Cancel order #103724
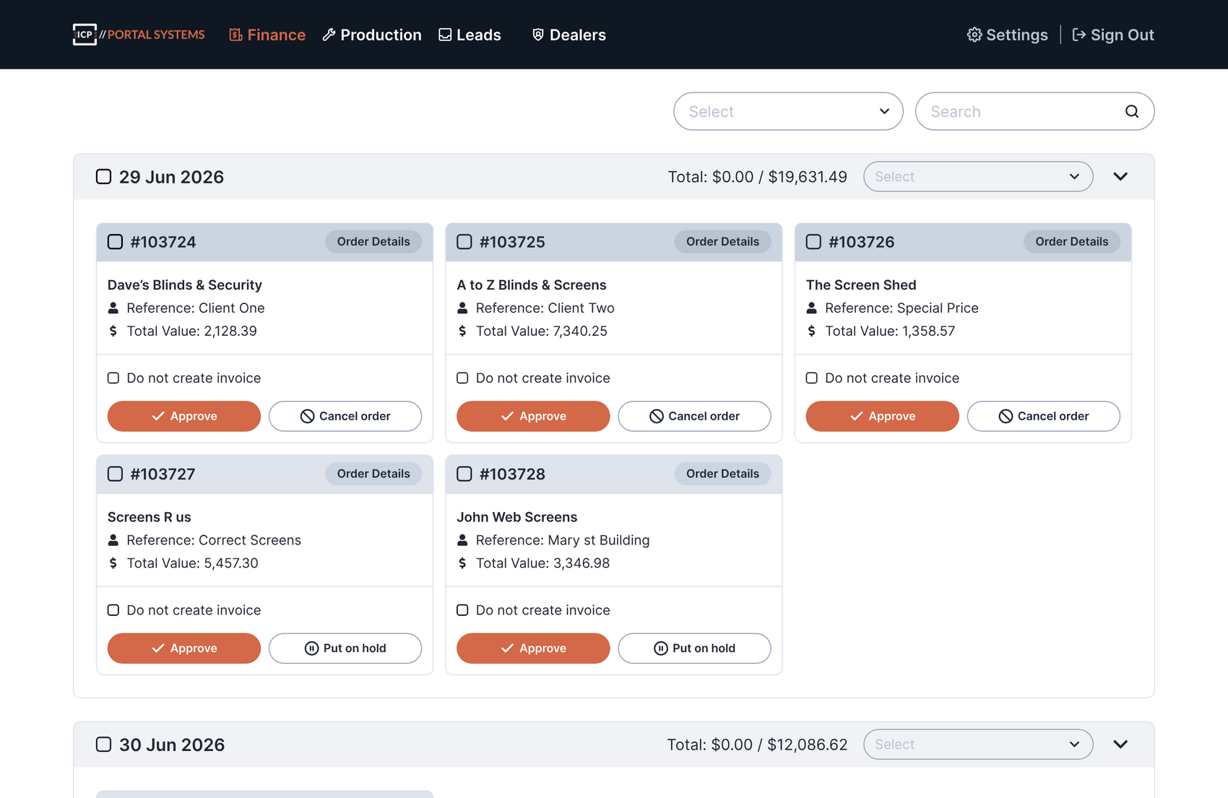This screenshot has width=1228, height=798. click(x=345, y=417)
